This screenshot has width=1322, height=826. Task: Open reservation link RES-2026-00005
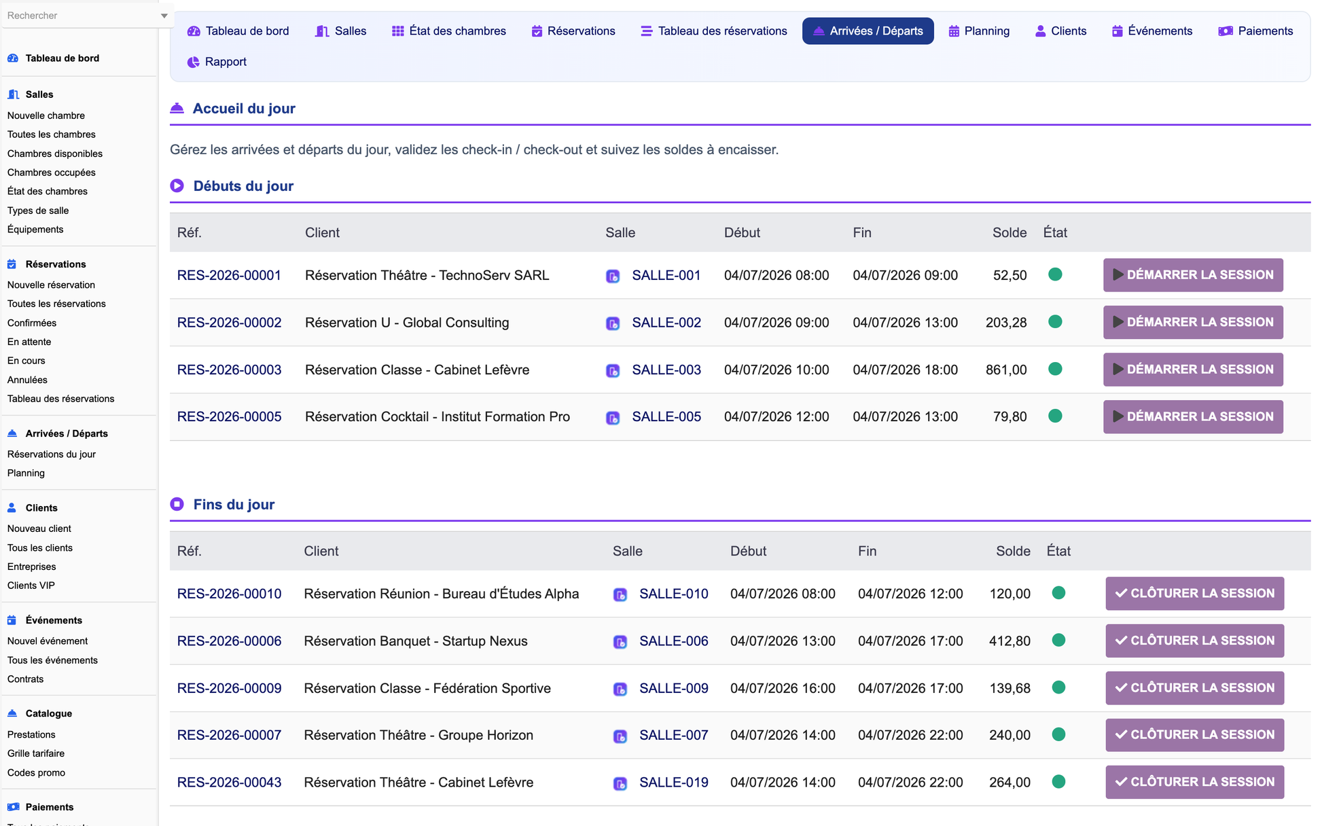(229, 416)
